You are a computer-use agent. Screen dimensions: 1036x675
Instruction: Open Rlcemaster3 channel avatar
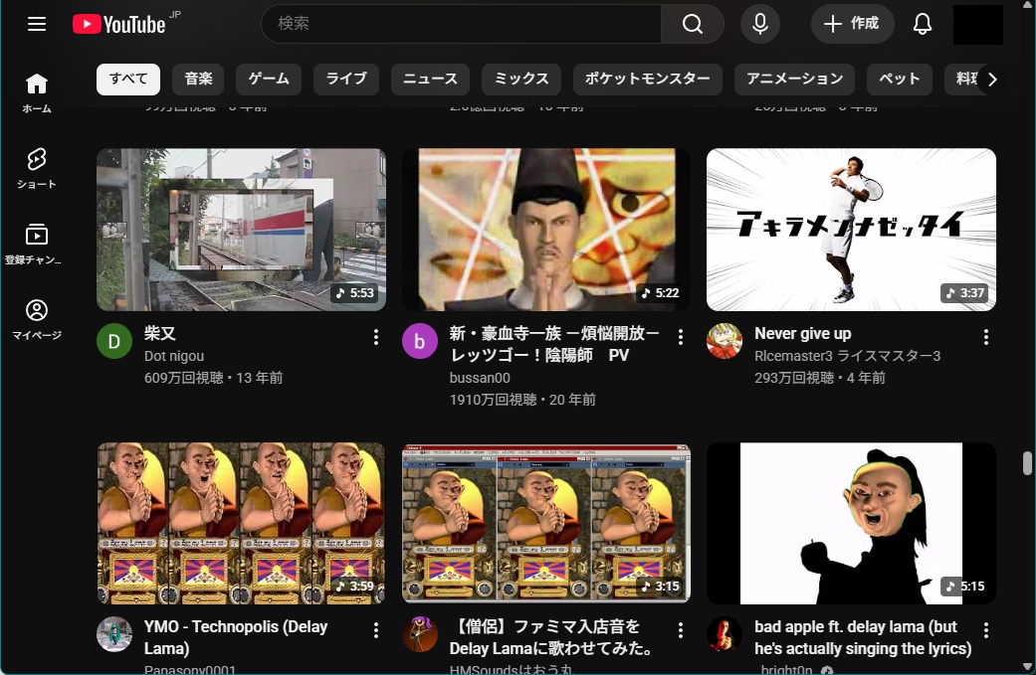click(725, 341)
